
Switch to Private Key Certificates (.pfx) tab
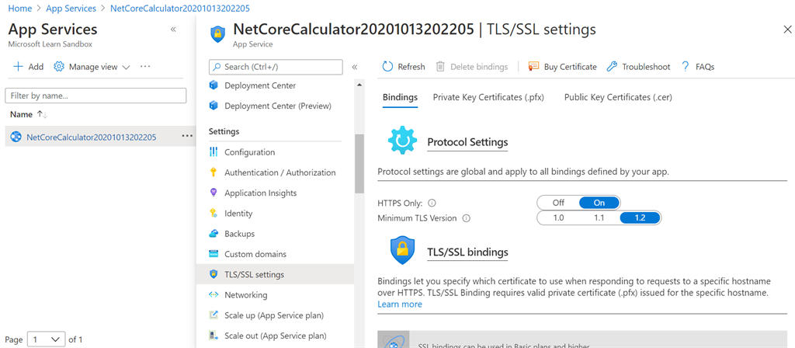488,97
